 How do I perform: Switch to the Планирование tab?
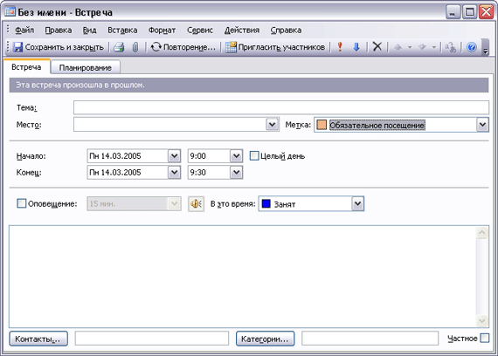[85, 67]
